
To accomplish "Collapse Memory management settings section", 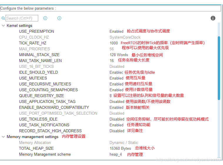I will (x=3, y=137).
